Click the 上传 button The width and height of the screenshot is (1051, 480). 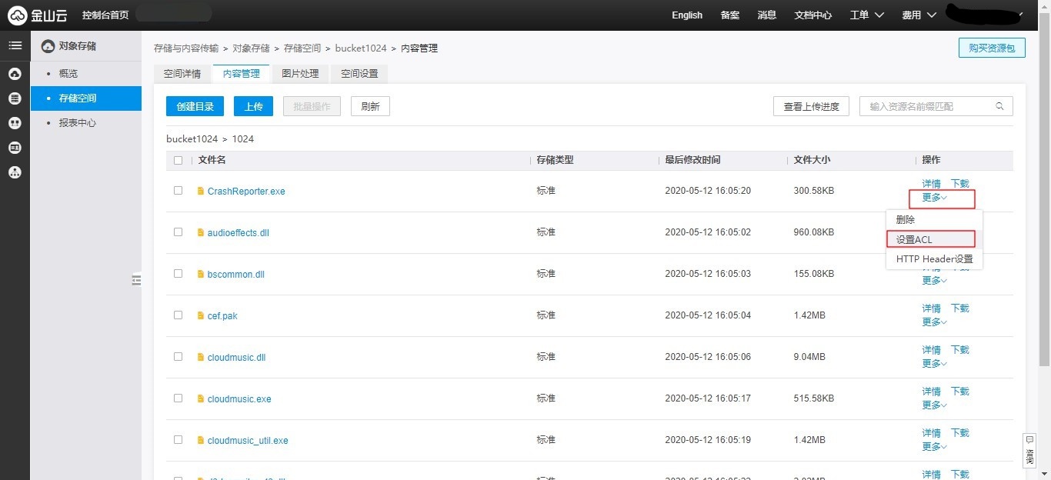254,106
